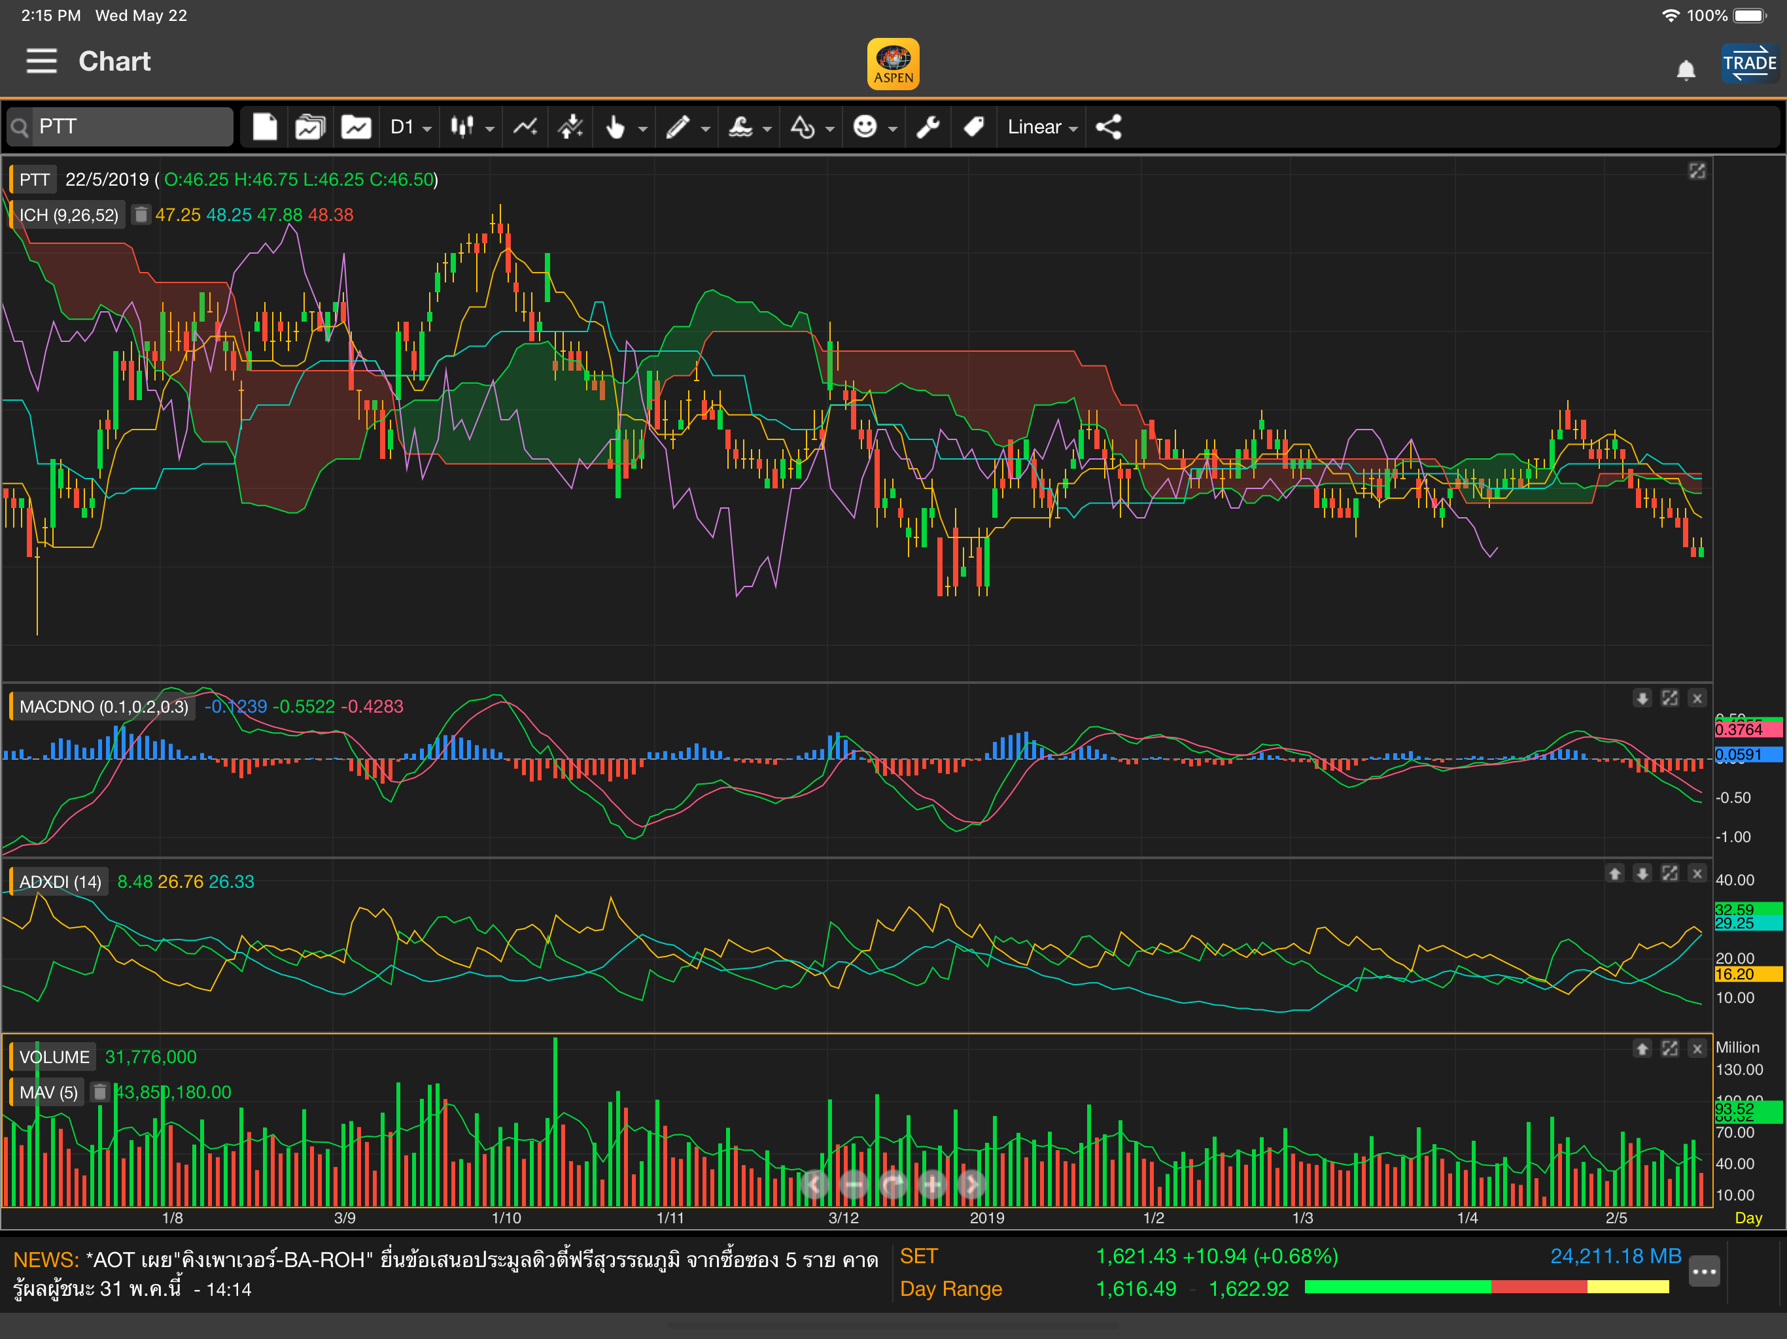Image resolution: width=1787 pixels, height=1339 pixels.
Task: Click the line chart template icon
Action: (356, 127)
